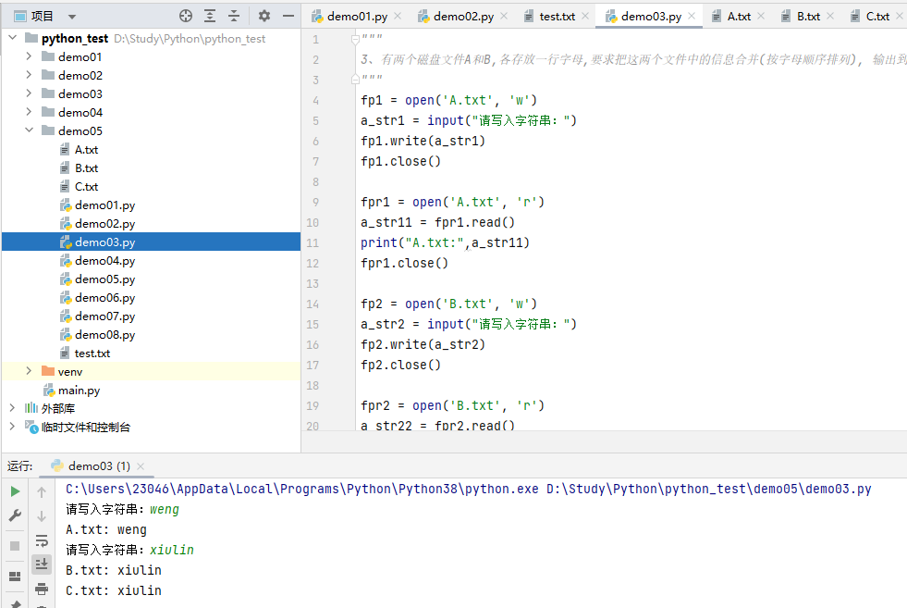
Task: Select demo01.py in the project tree
Action: [x=104, y=205]
